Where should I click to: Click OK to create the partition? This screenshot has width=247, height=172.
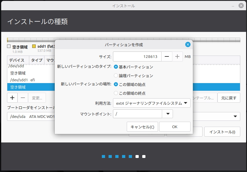tap(174, 127)
